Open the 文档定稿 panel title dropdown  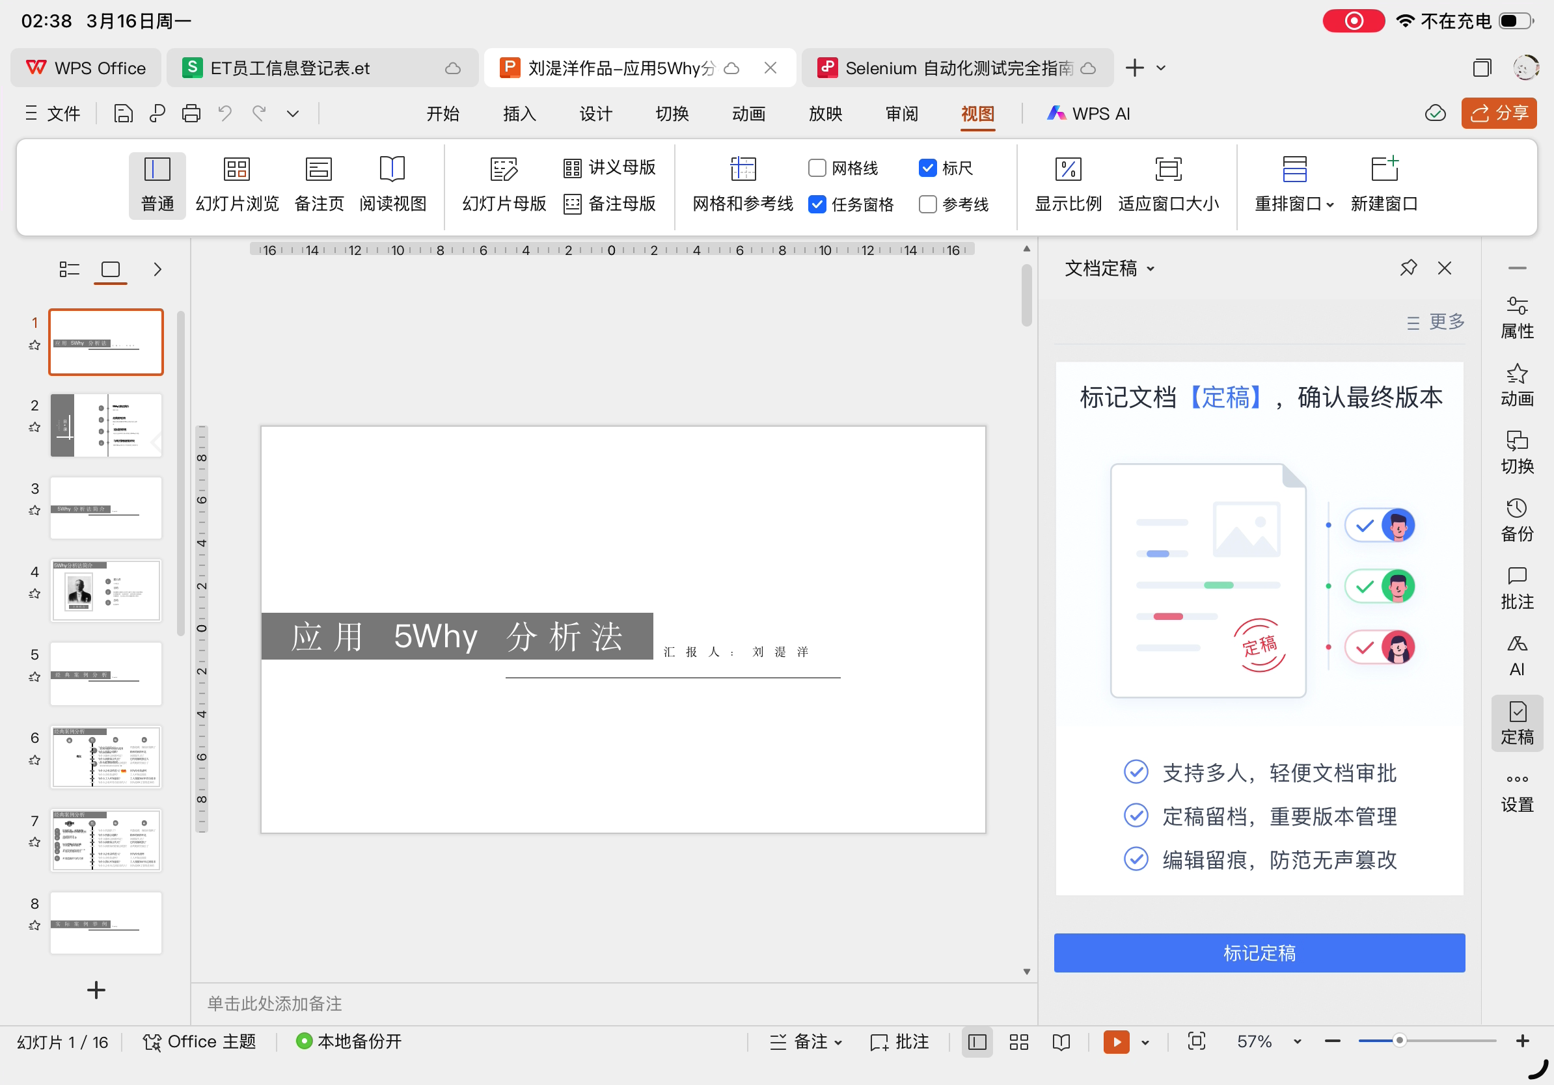tap(1150, 269)
